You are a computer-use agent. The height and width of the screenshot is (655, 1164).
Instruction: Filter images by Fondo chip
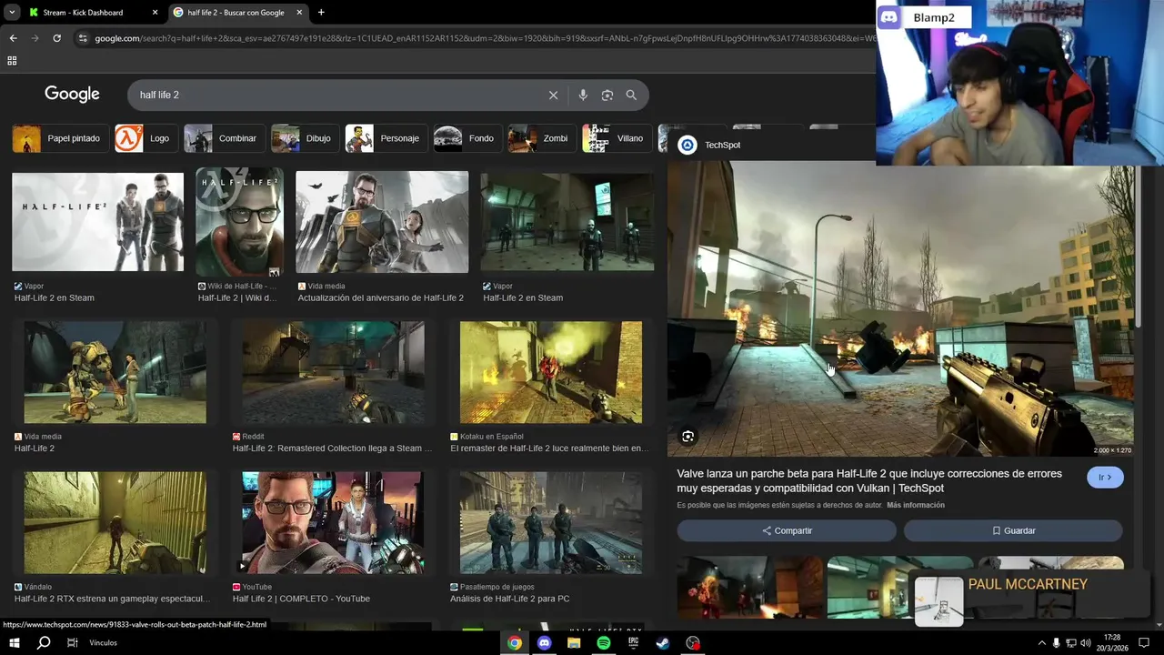468,138
